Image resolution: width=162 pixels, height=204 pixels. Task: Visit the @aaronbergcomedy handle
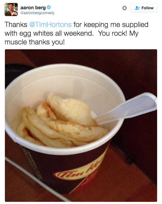click(x=38, y=13)
